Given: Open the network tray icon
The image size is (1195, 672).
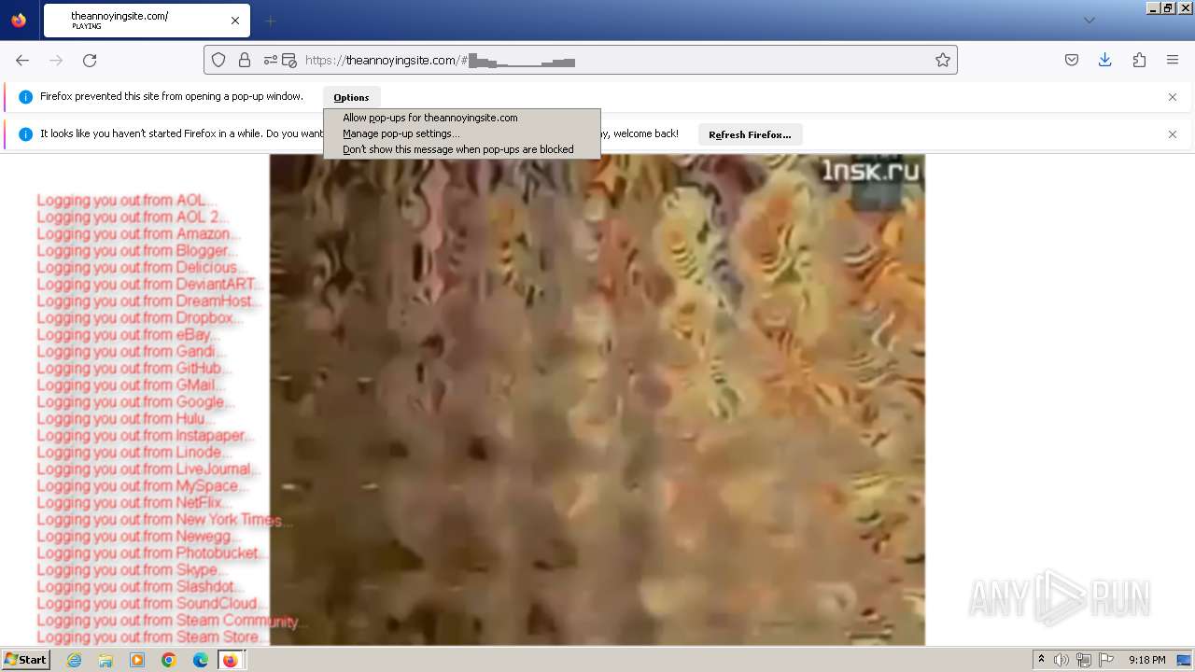Looking at the screenshot, I should [x=1084, y=660].
